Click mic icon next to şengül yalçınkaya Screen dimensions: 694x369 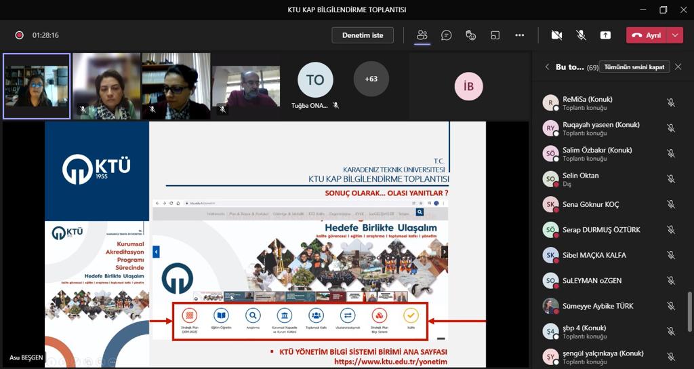click(671, 357)
